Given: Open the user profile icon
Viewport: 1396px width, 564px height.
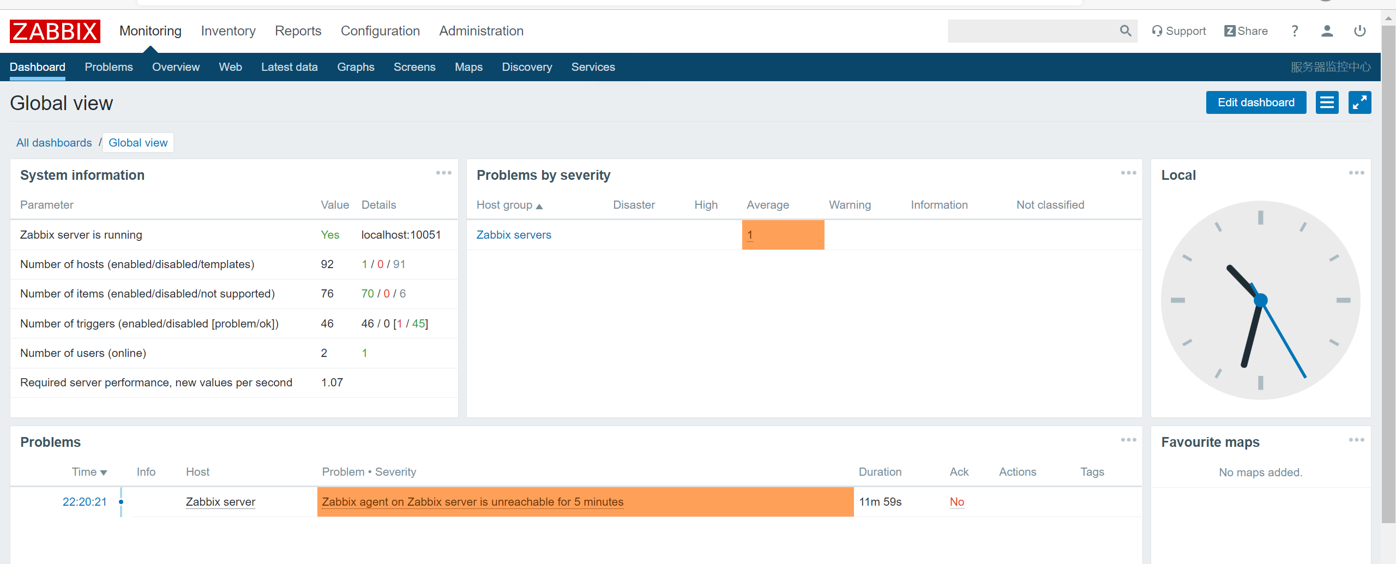Looking at the screenshot, I should click(x=1327, y=31).
